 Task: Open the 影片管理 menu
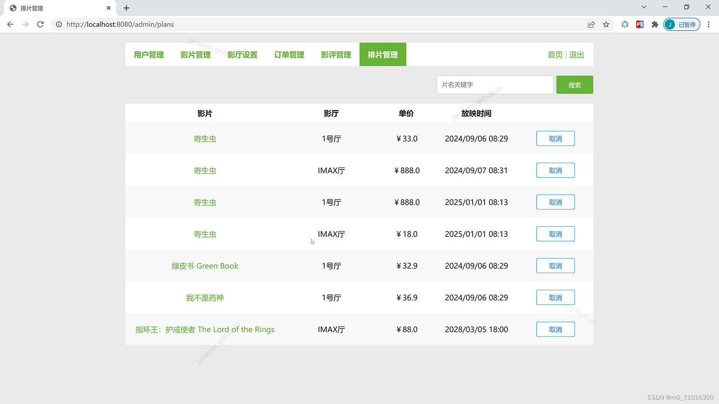coord(195,55)
